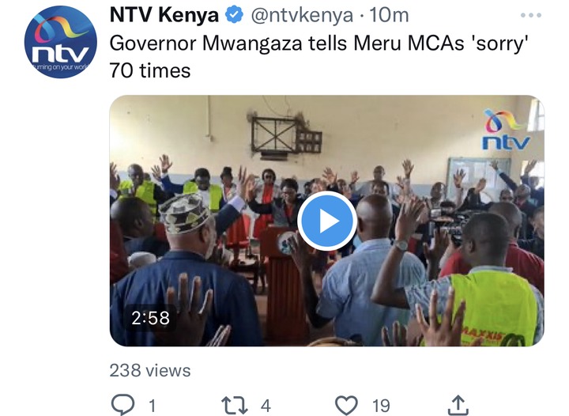This screenshot has height=416, width=569.
Task: Open the NTV Kenya display name link
Action: 164,15
